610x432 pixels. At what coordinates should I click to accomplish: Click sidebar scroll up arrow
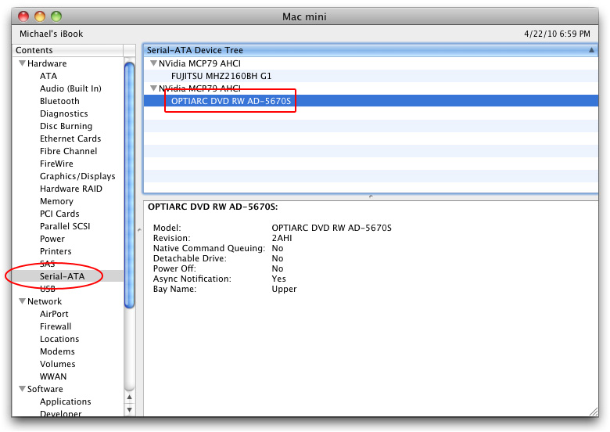coord(130,398)
